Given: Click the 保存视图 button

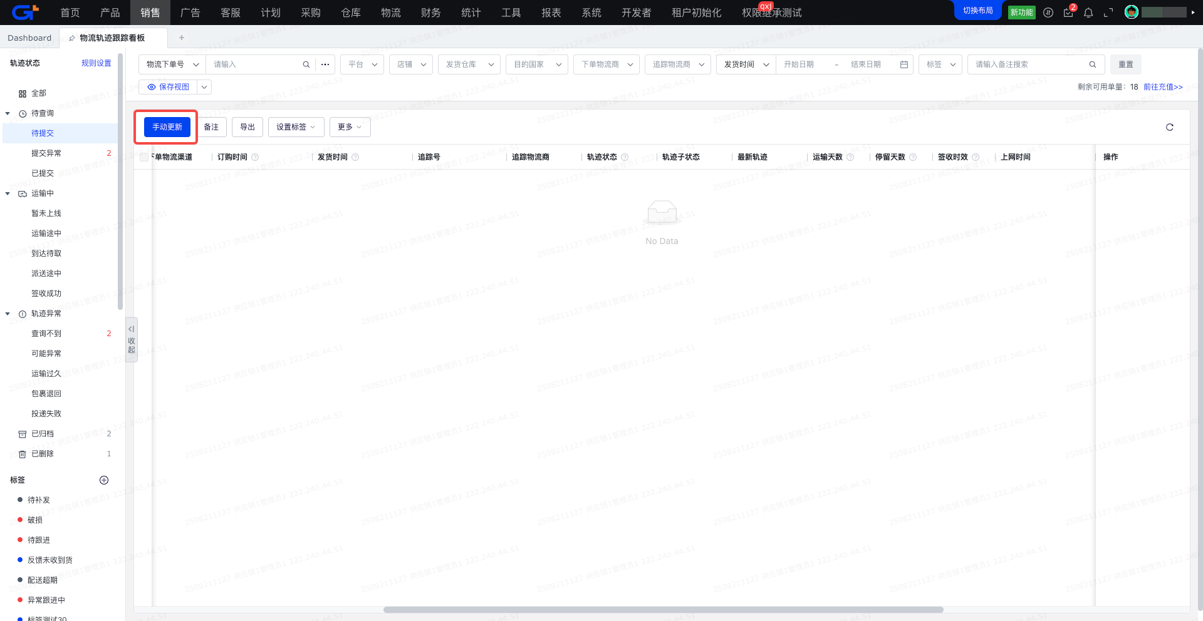Looking at the screenshot, I should pyautogui.click(x=168, y=87).
